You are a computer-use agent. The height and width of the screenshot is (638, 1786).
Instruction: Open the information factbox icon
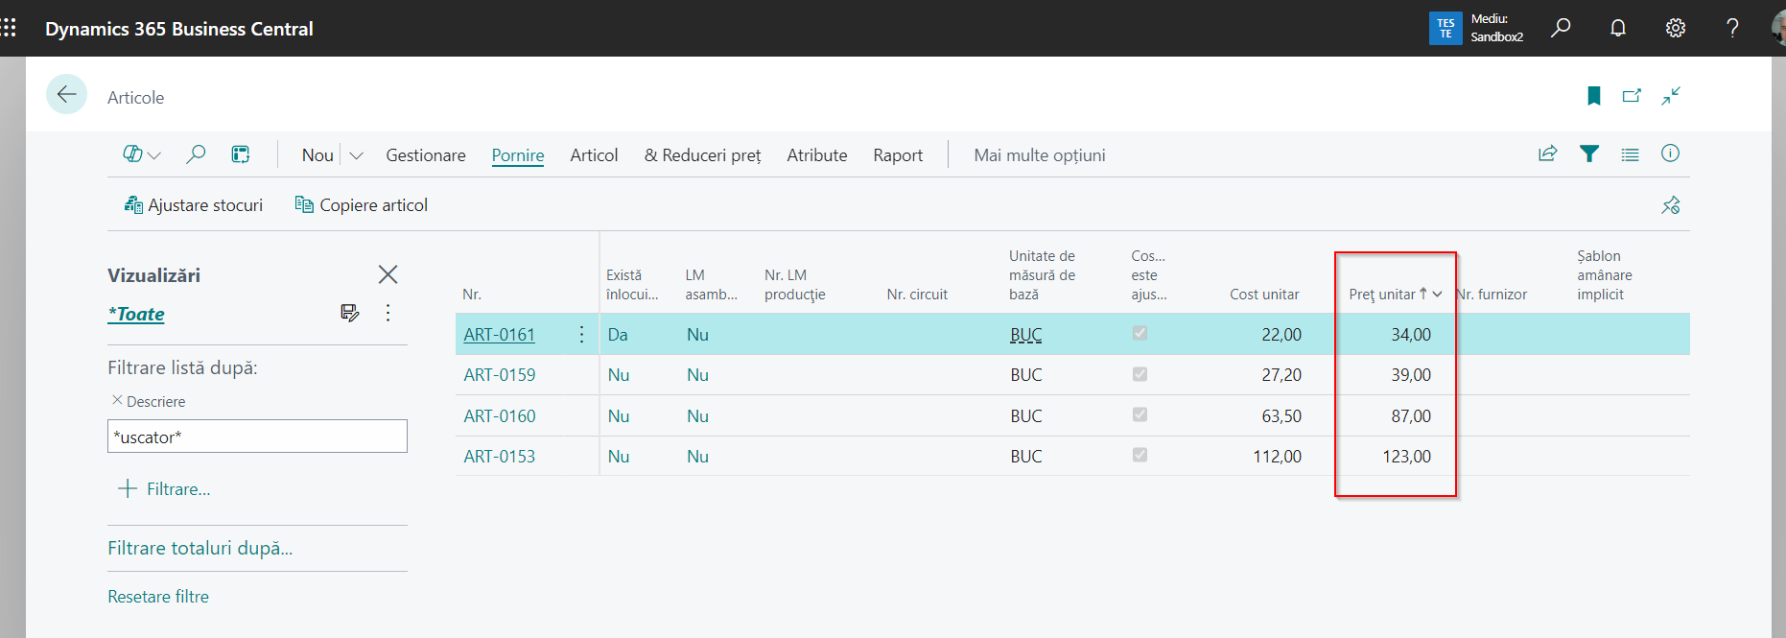coord(1670,154)
